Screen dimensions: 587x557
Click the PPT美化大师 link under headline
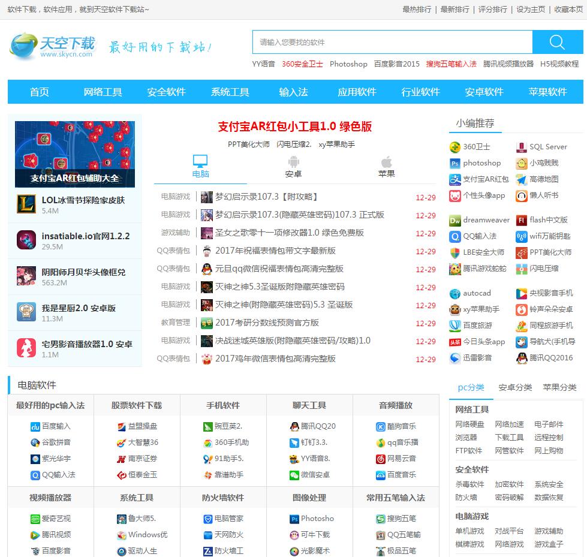(249, 144)
